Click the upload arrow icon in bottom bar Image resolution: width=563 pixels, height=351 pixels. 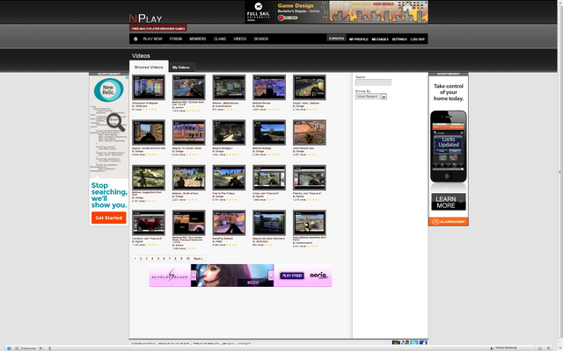49,348
